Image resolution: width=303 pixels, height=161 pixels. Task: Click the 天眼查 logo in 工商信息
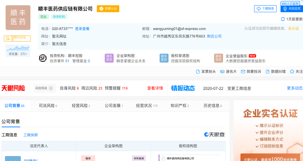(x=214, y=134)
